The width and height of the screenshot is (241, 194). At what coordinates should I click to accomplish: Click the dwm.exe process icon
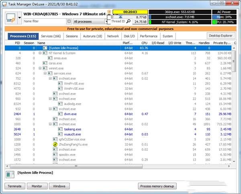coord(60,114)
